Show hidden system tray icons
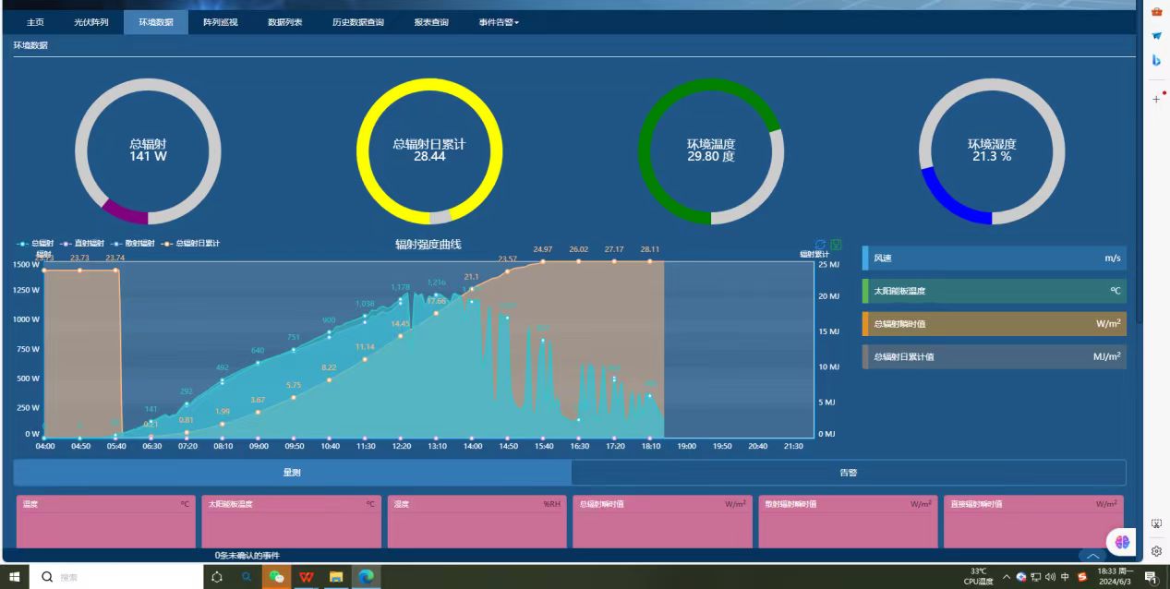 [1007, 577]
